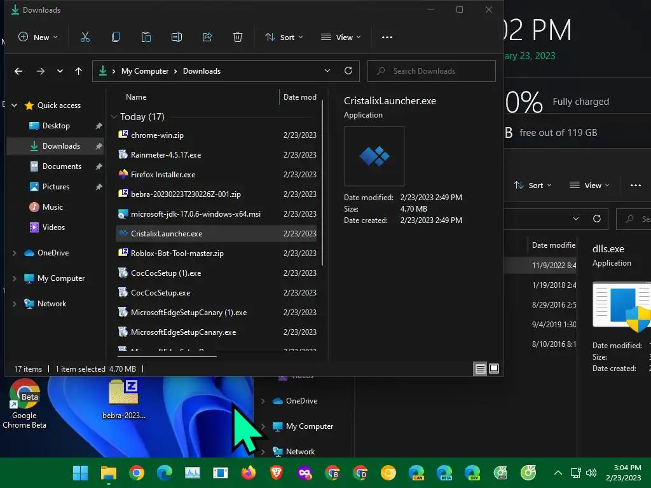Select Roblox-Bot-Tool-master.zip file

(216, 254)
